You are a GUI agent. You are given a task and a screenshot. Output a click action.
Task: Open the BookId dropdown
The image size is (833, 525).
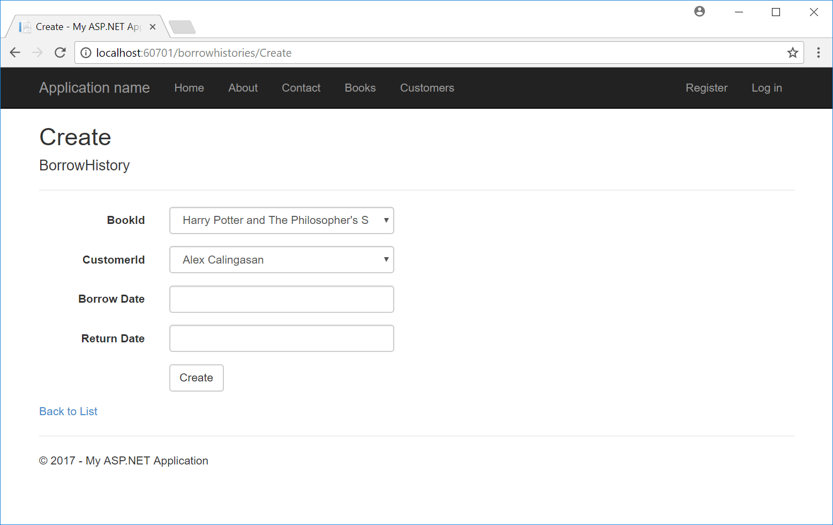click(281, 220)
